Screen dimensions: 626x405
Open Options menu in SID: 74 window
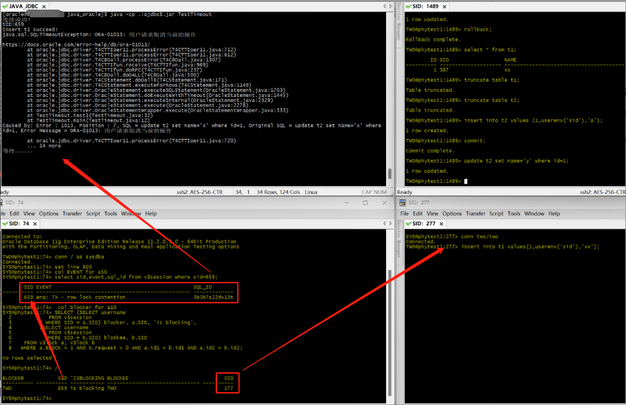click(x=49, y=213)
